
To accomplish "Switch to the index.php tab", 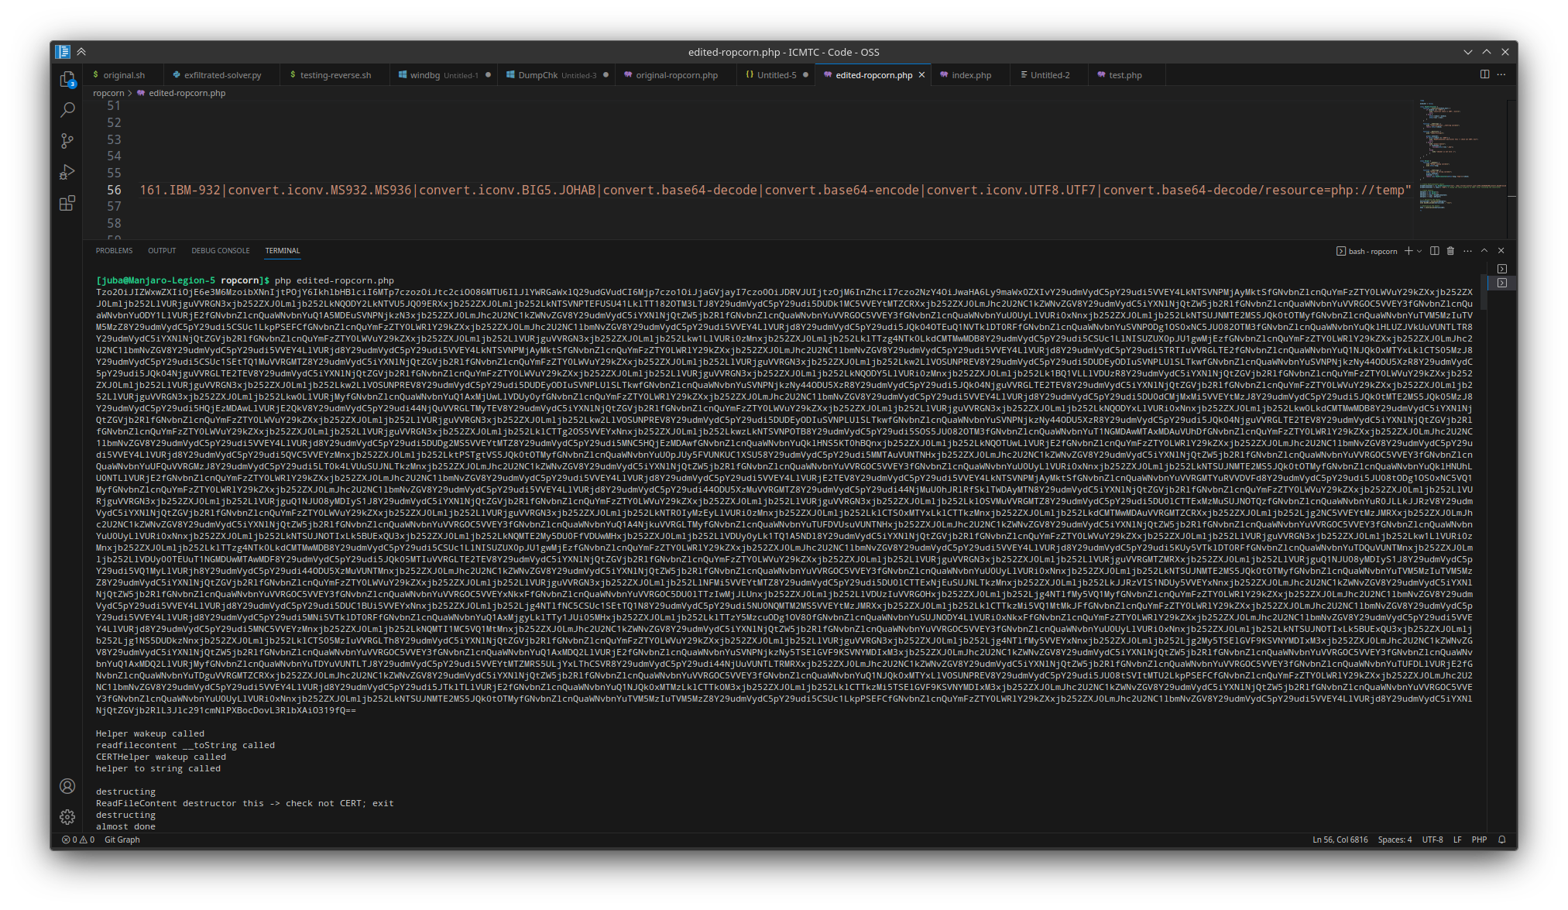I will point(971,75).
